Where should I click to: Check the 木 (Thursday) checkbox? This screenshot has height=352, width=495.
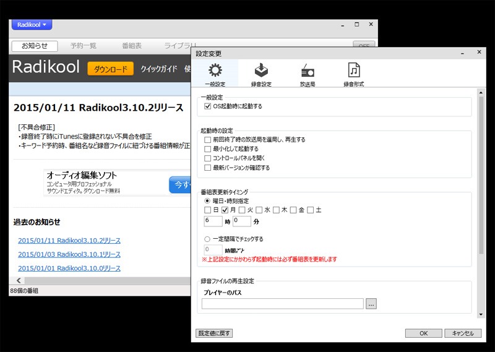point(276,210)
